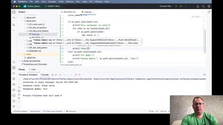Screen dimensions: 223x125
Task: Rerun main in Debug toolbar
Action: coord(53,75)
